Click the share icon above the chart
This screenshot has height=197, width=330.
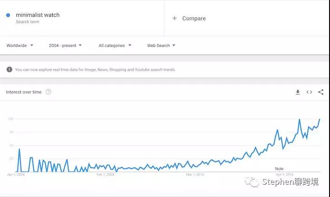[x=321, y=92]
